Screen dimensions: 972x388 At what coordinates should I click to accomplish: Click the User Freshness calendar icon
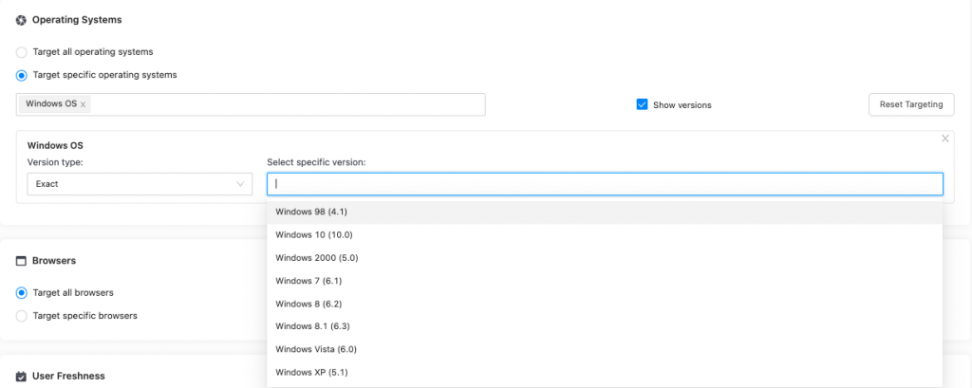point(21,377)
